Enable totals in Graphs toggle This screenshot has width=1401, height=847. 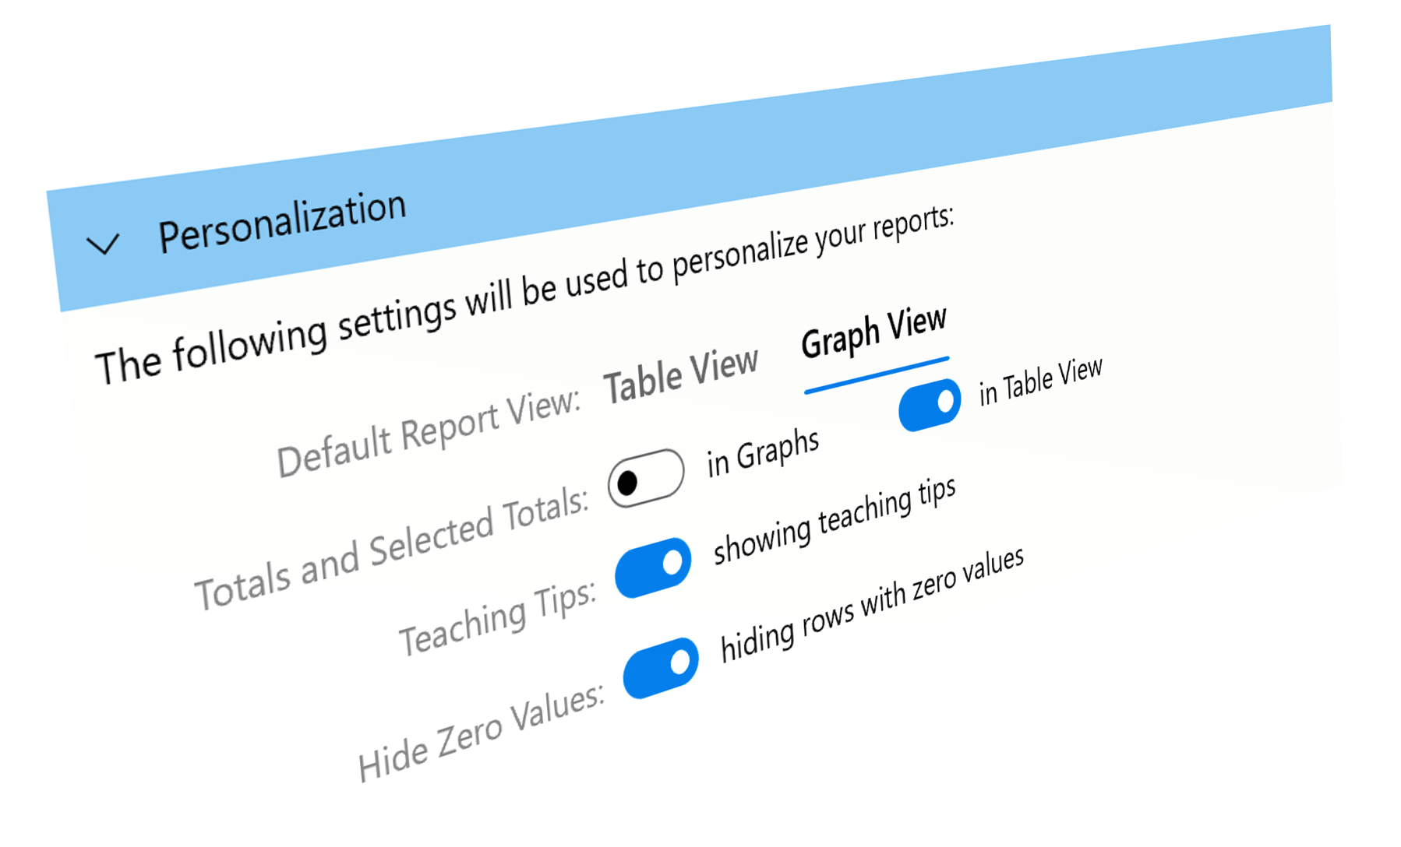coord(646,478)
